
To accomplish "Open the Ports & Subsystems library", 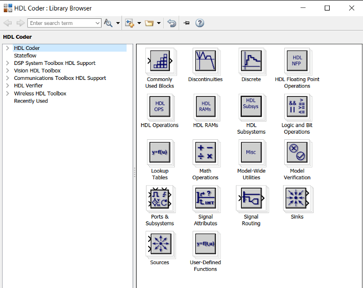I will pyautogui.click(x=160, y=198).
